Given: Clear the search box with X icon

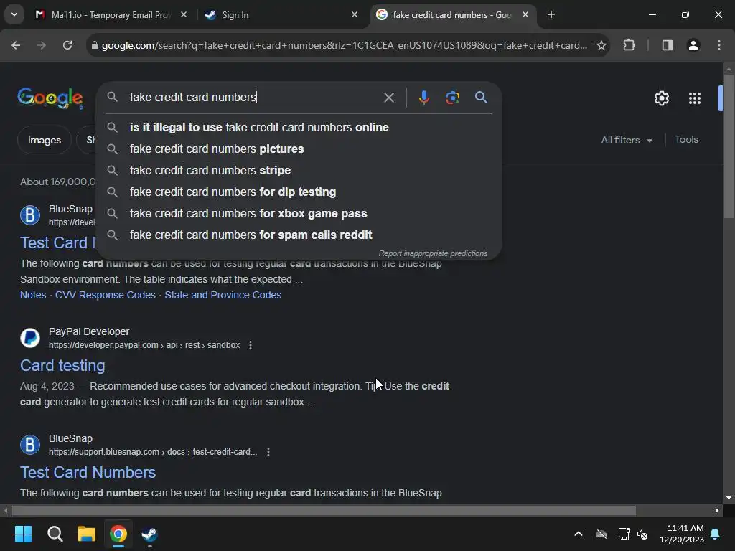Looking at the screenshot, I should click(x=388, y=98).
